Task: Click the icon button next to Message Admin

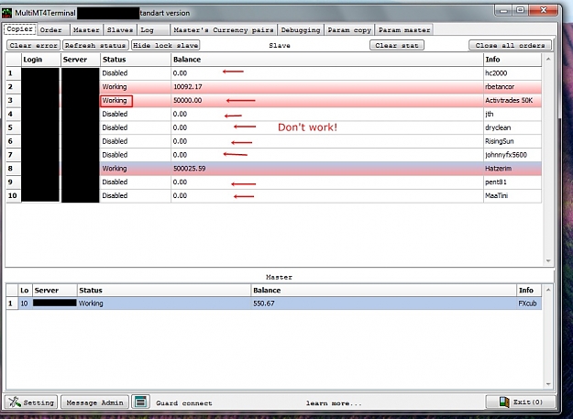Action: point(140,402)
